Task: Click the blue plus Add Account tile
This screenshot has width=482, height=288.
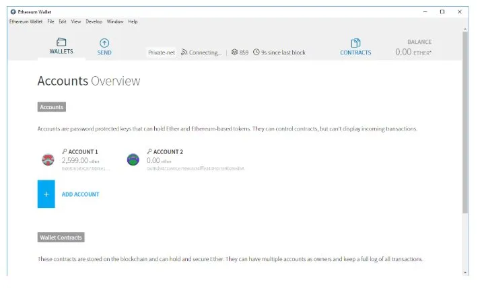Action: click(46, 194)
